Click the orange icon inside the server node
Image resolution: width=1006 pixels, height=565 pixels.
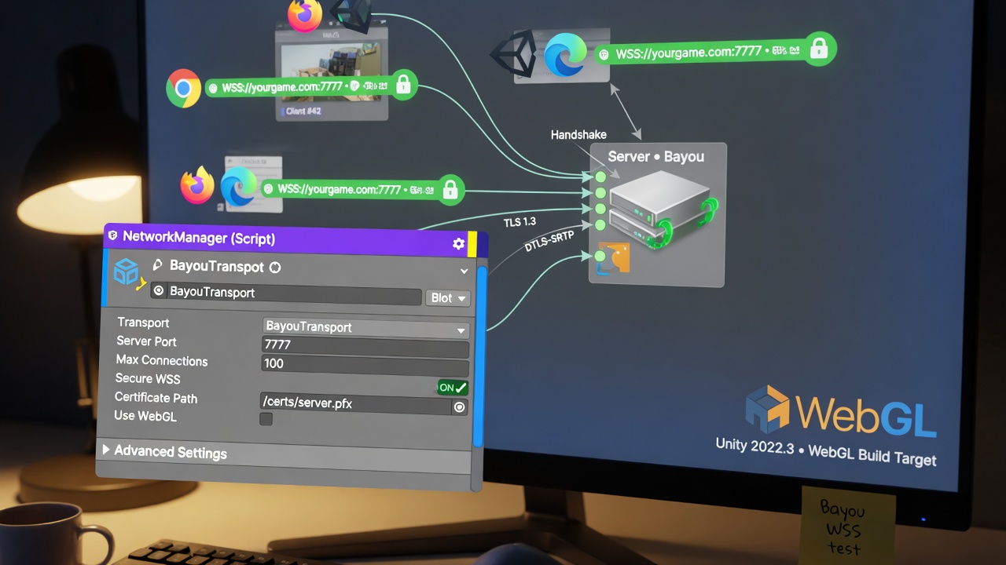click(618, 257)
